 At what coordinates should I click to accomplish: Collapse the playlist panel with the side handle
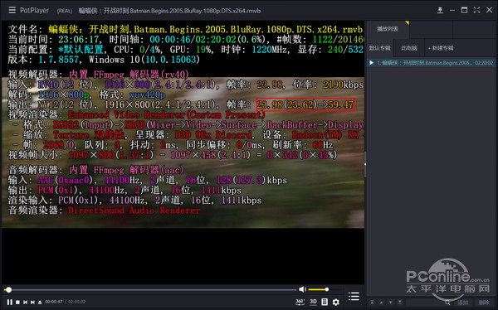(x=365, y=164)
